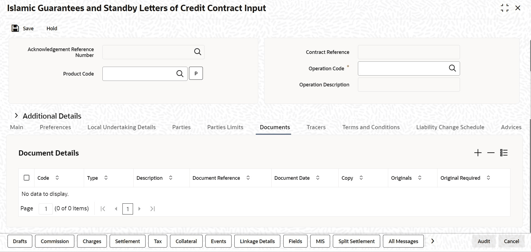Expand the Additional Details section
This screenshot has height=252, width=531.
[16, 116]
